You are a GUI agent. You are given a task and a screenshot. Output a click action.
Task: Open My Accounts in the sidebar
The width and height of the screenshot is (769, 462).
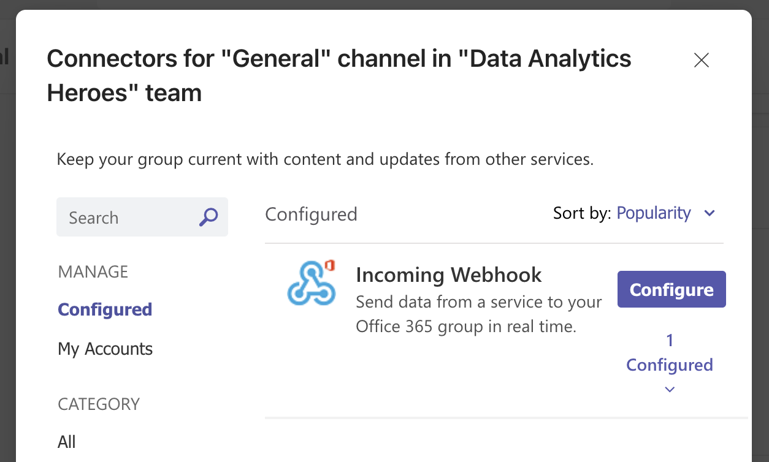coord(105,349)
